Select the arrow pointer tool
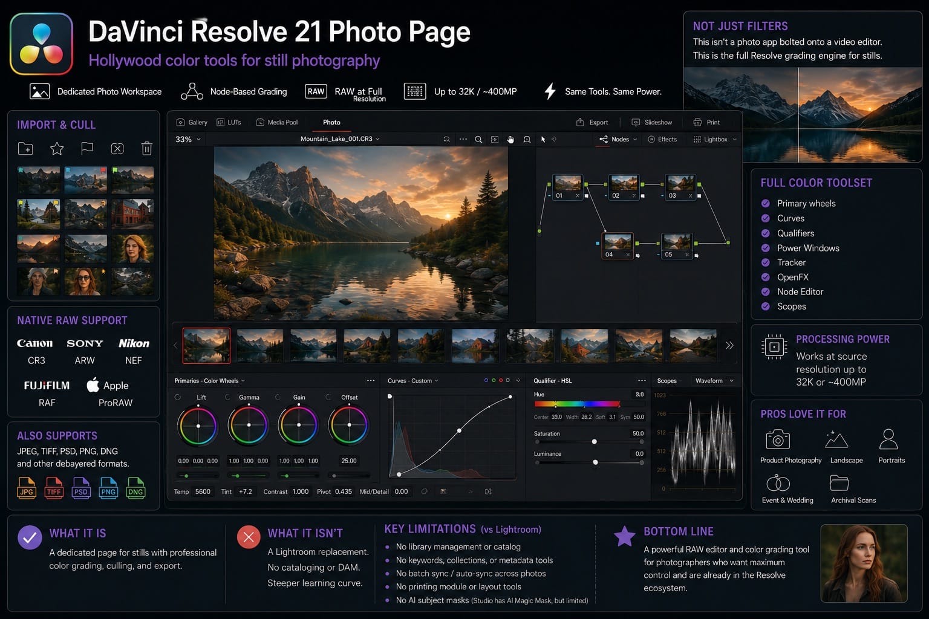 [543, 140]
